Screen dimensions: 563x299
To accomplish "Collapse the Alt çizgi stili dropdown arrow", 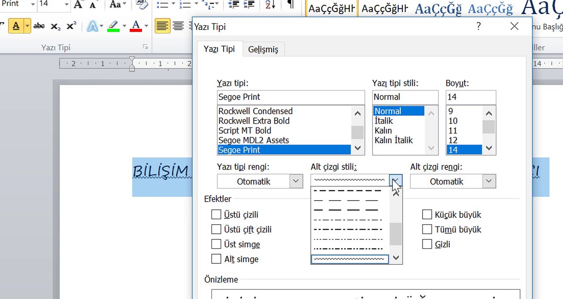I will tap(396, 181).
